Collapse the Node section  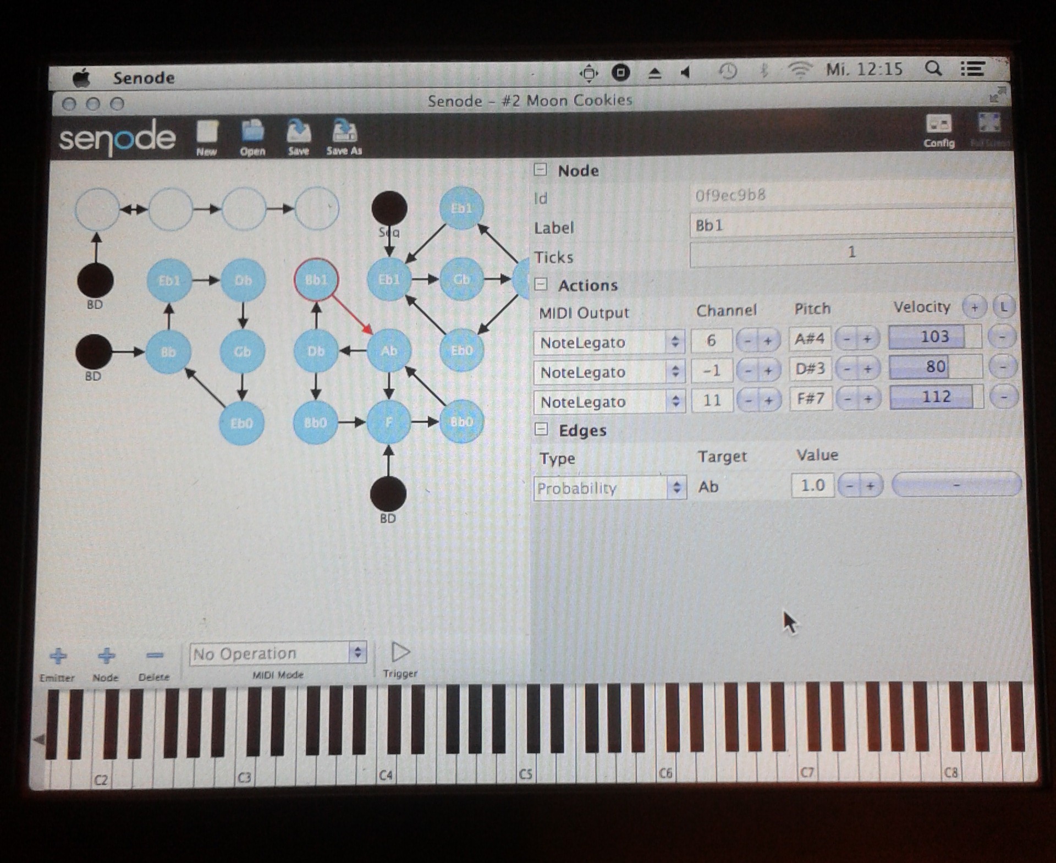click(540, 170)
